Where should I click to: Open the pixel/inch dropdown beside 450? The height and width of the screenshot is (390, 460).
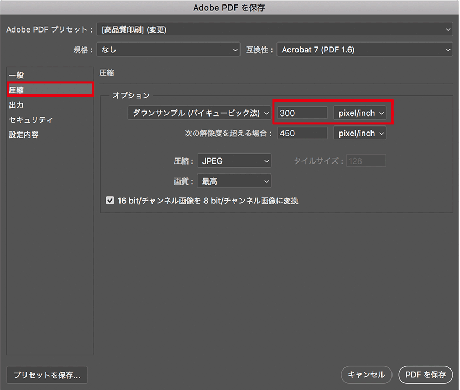coord(360,133)
